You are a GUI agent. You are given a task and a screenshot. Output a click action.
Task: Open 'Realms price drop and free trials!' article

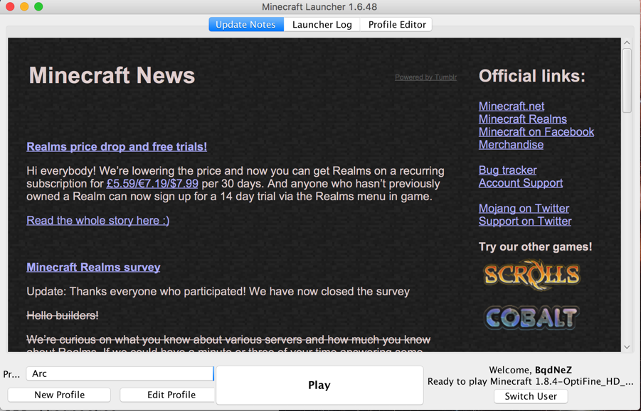click(x=117, y=147)
